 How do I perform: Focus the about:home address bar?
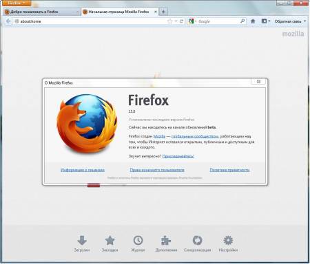(x=92, y=21)
